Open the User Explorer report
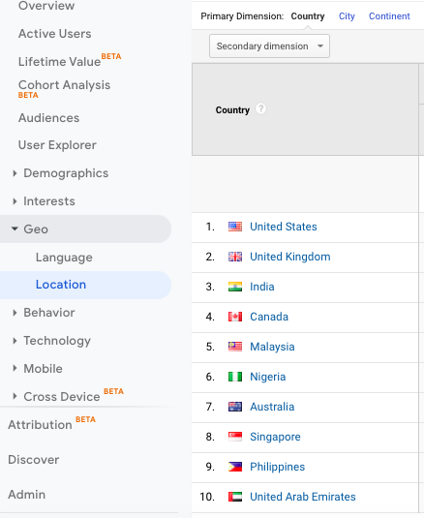424x518 pixels. [57, 145]
